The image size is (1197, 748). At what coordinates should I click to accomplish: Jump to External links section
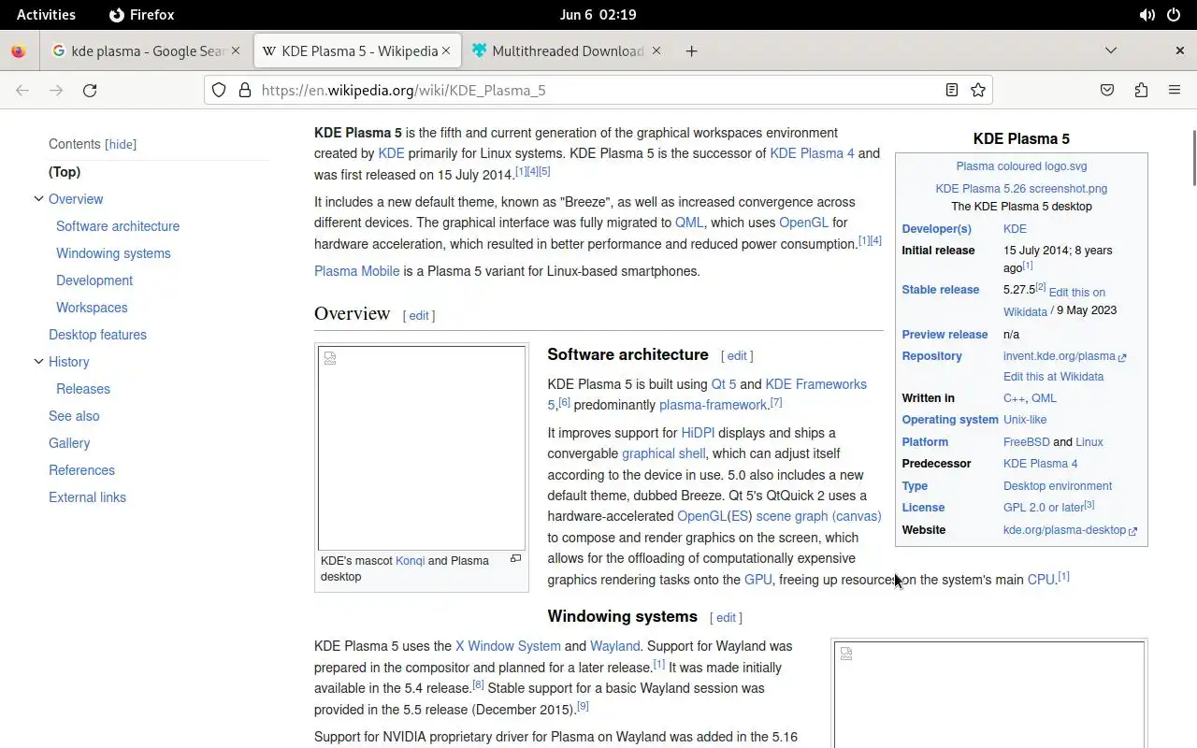(x=87, y=497)
